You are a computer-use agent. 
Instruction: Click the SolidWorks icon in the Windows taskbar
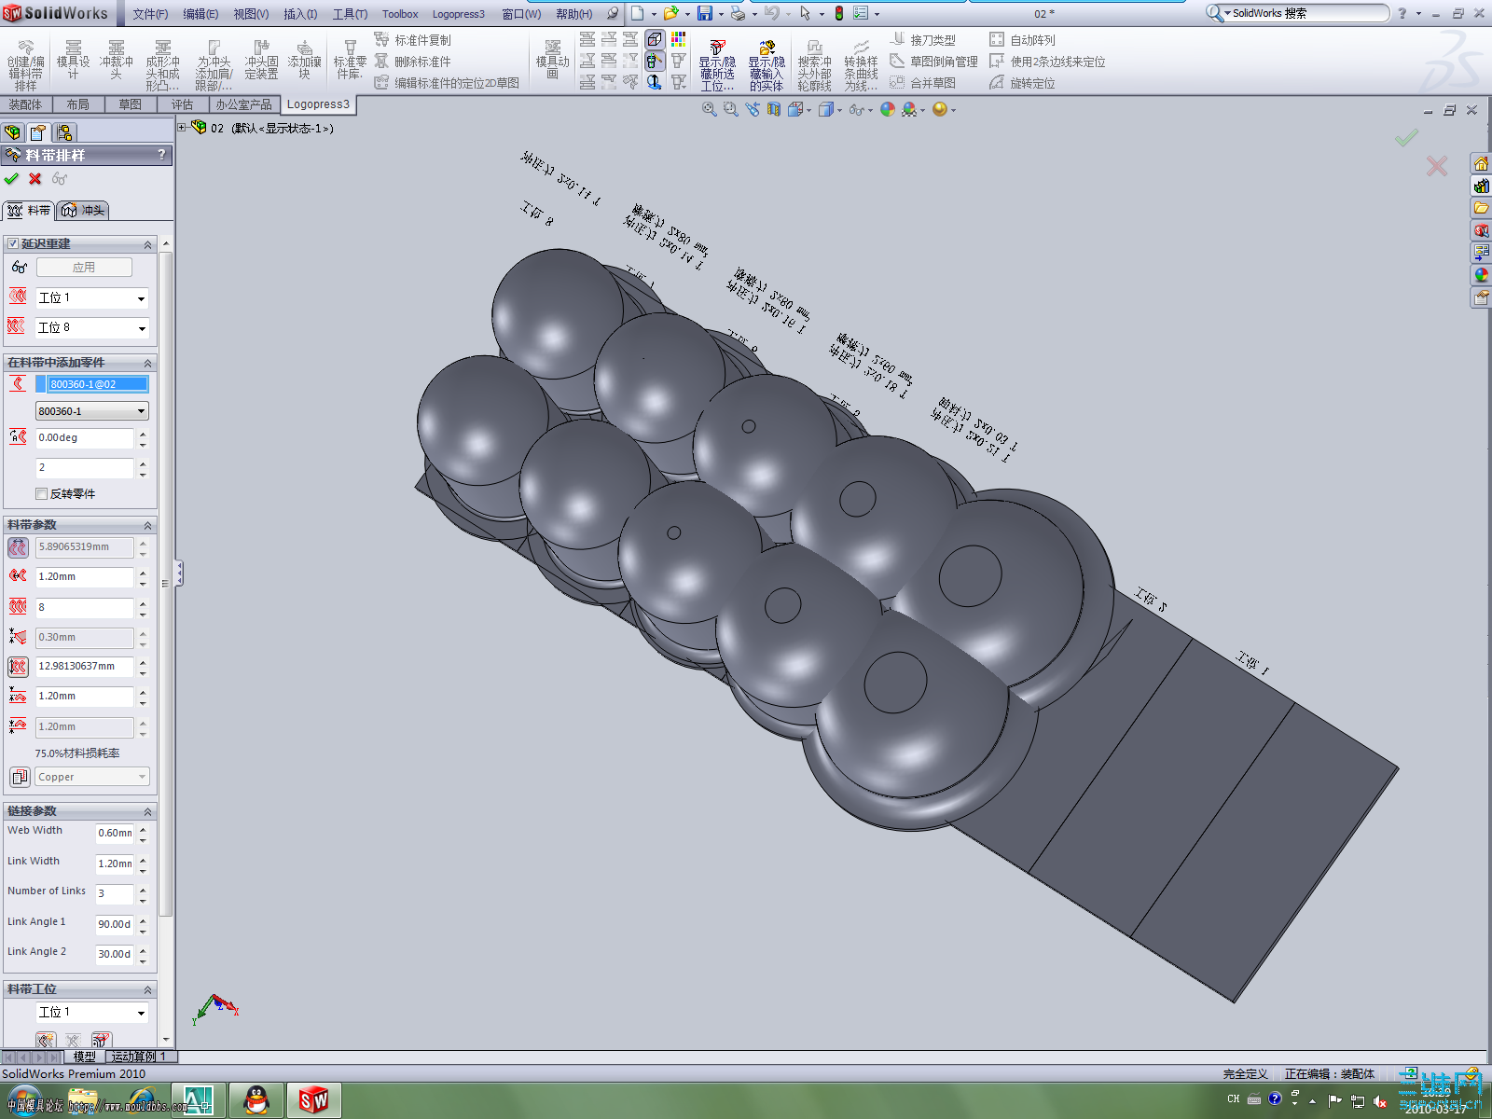[313, 1100]
